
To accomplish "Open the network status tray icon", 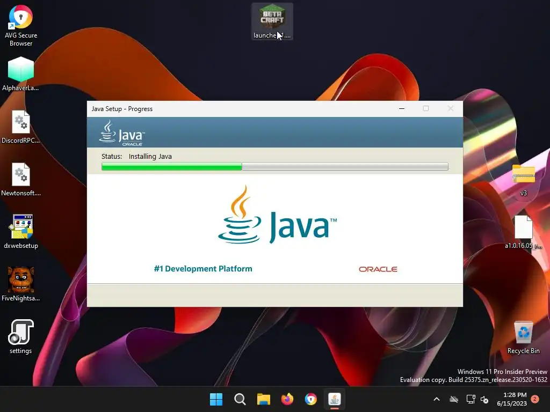I will (x=471, y=399).
